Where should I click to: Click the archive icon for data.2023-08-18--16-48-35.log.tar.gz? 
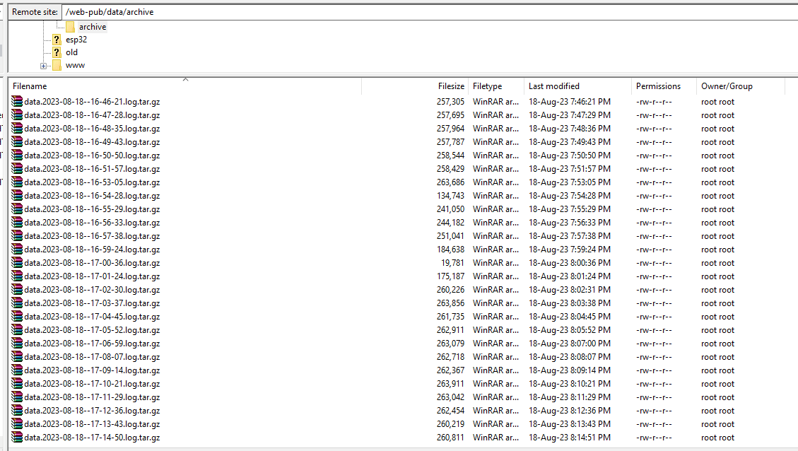(17, 128)
